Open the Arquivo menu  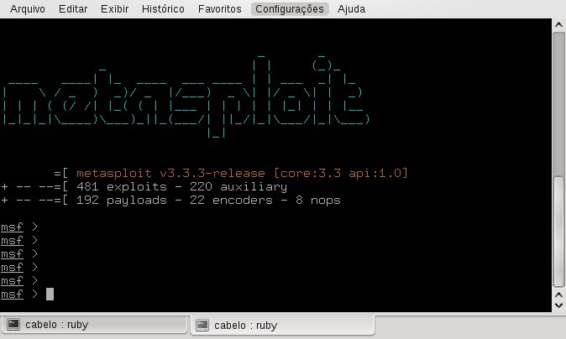[x=27, y=9]
